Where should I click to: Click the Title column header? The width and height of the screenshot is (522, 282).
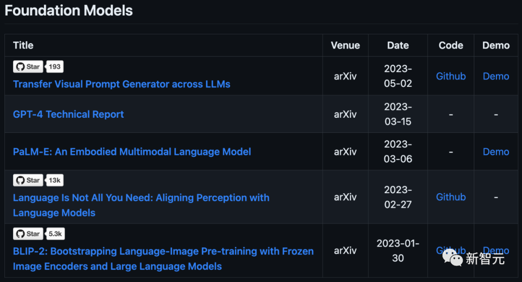[x=23, y=45]
